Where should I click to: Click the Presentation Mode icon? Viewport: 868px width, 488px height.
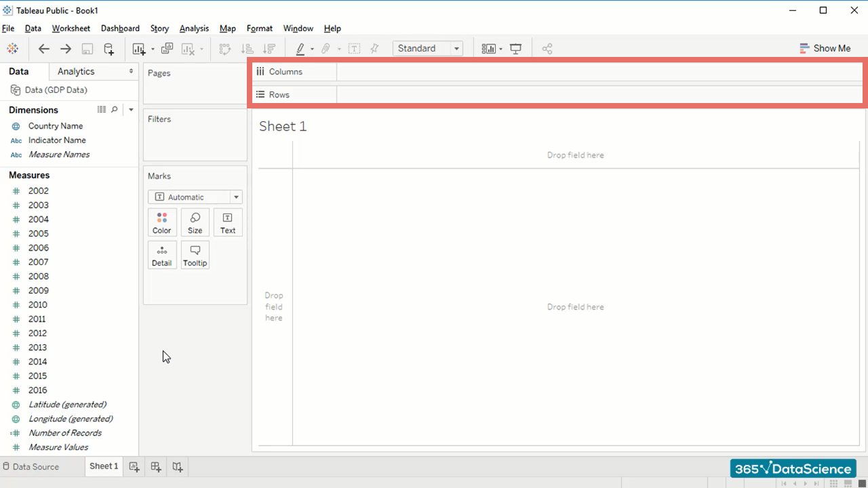pos(516,49)
